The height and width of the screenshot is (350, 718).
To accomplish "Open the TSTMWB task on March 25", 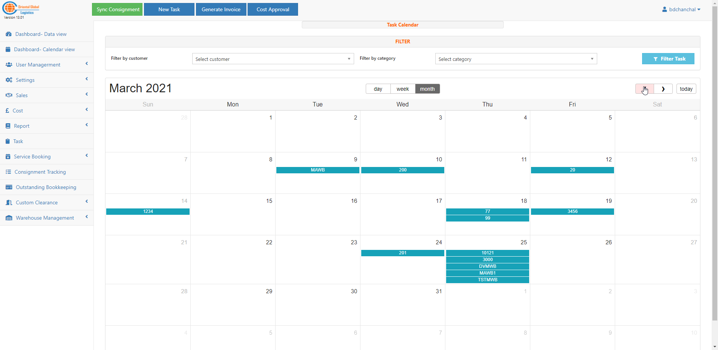I will [487, 280].
